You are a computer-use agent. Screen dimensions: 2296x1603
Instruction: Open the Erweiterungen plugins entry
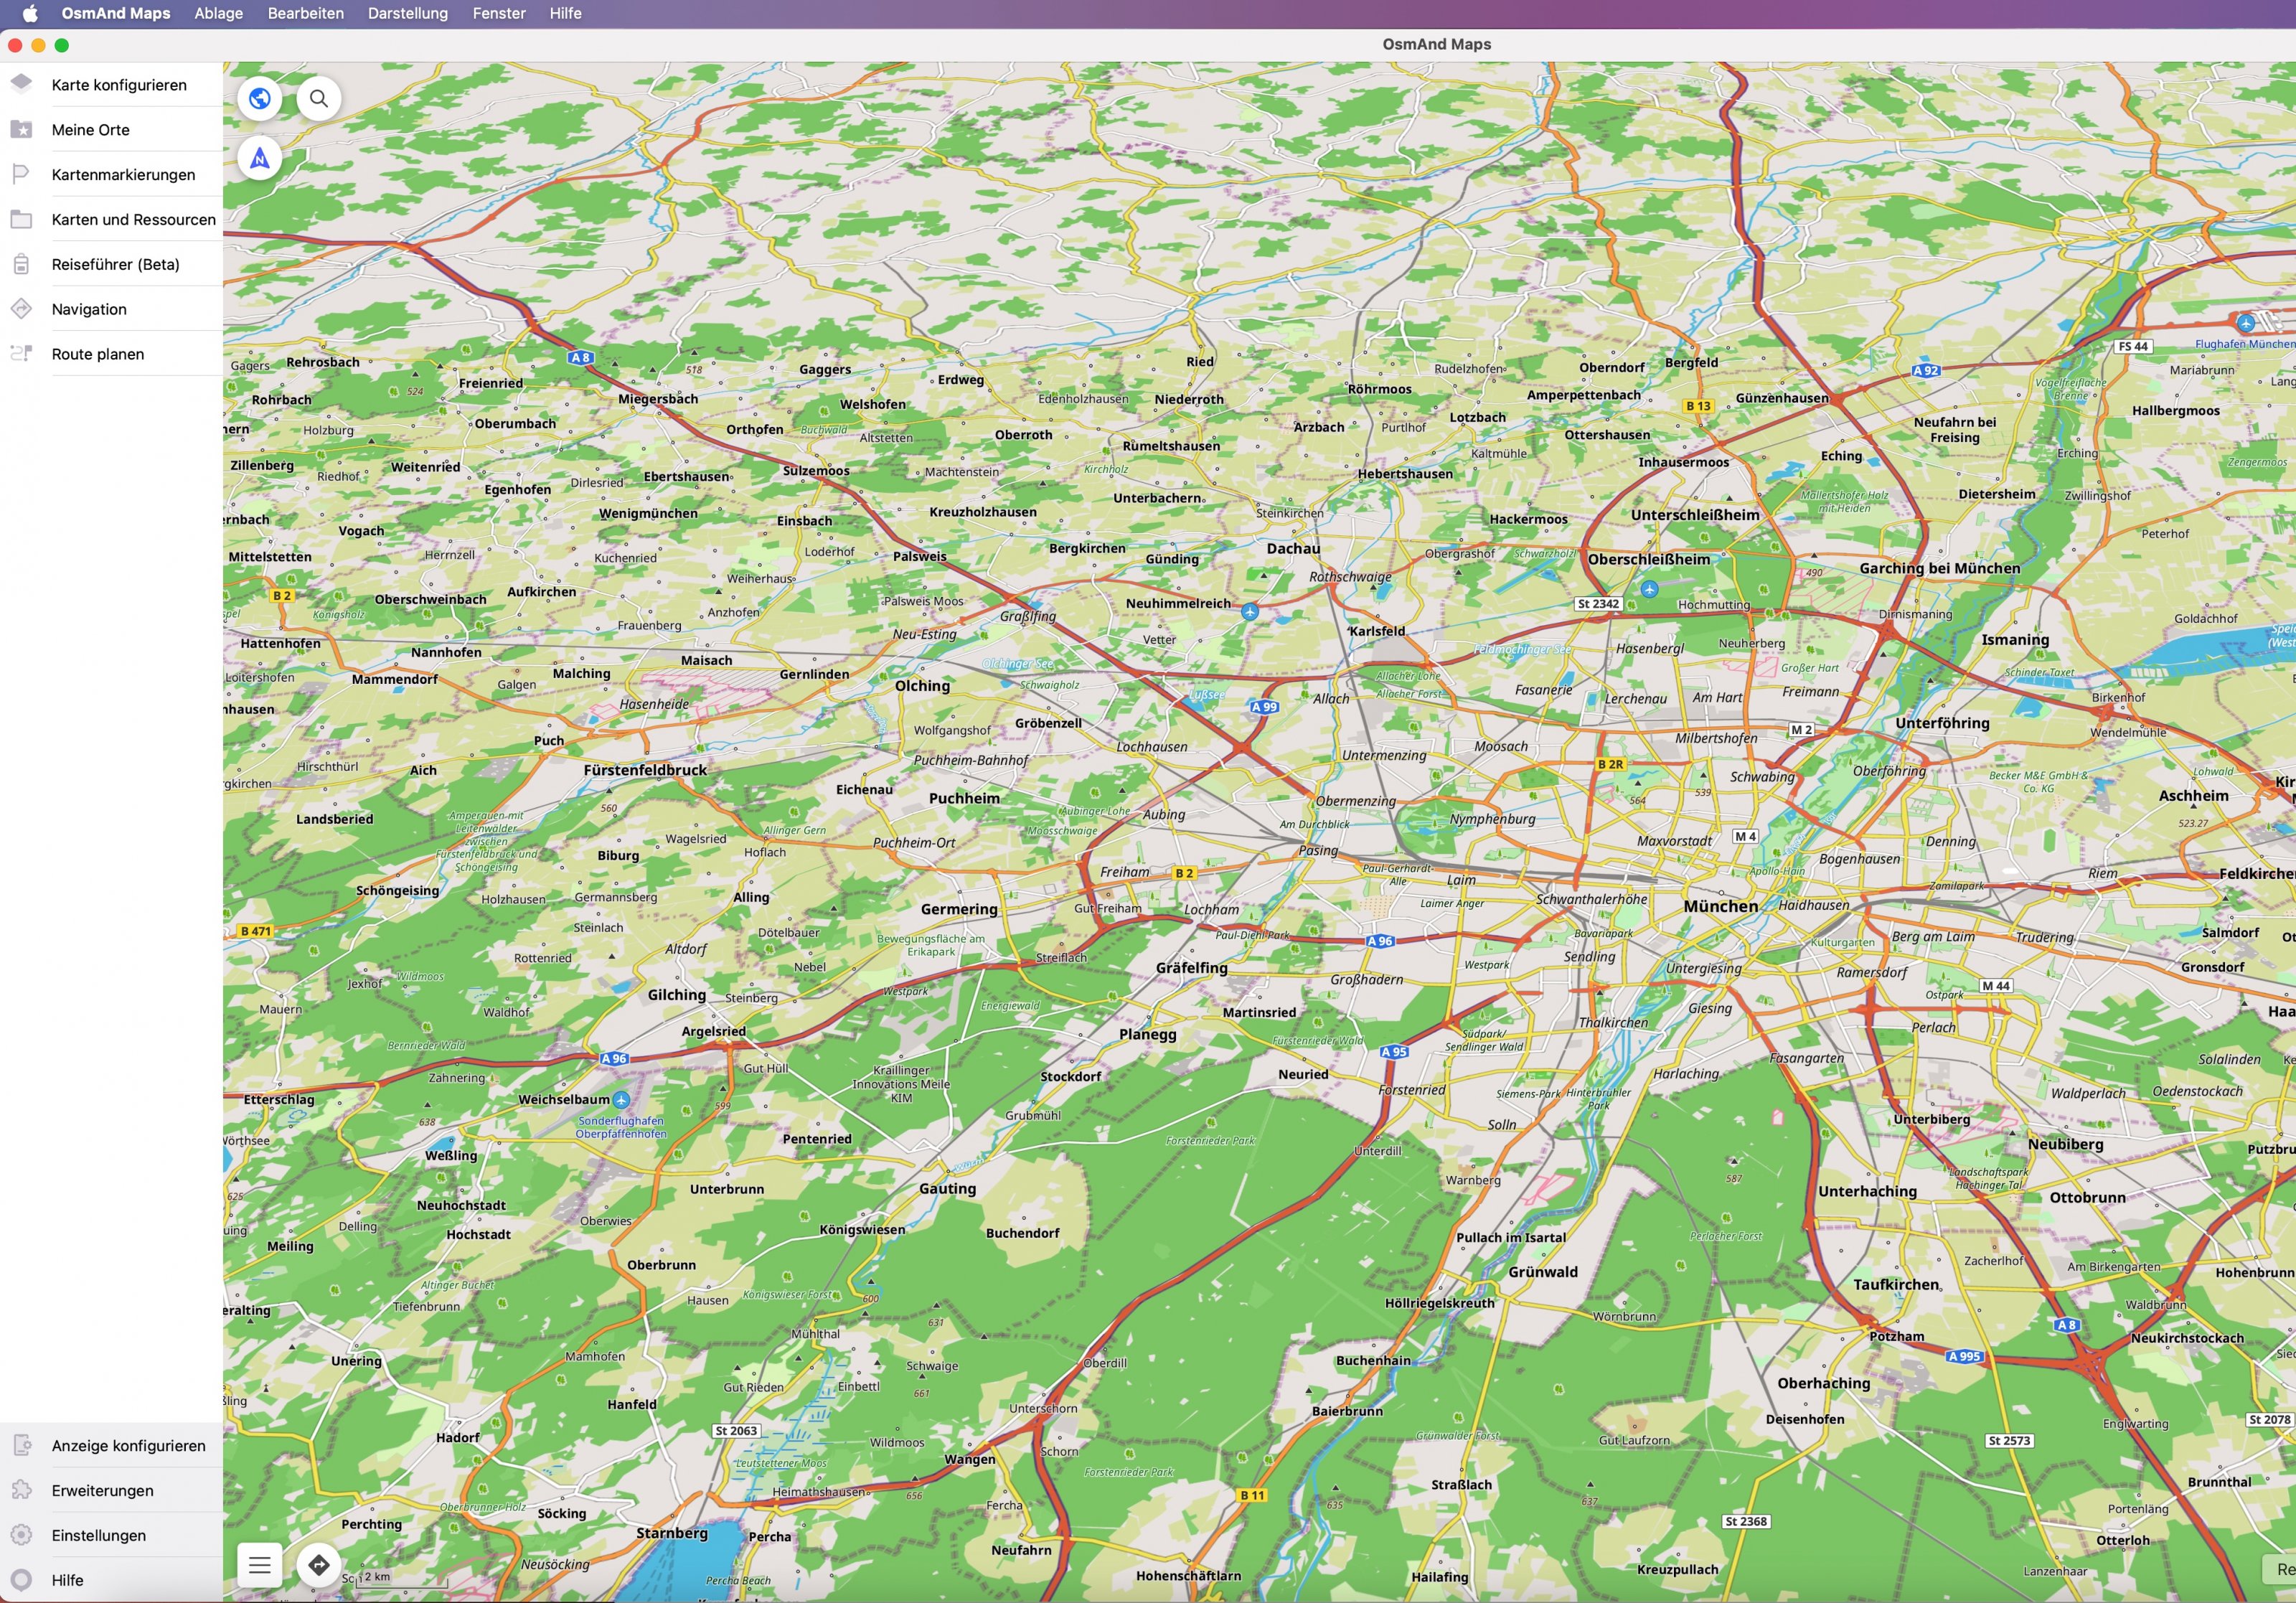[x=102, y=1490]
